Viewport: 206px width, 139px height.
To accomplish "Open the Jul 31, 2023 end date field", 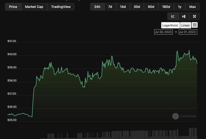I will click(187, 32).
